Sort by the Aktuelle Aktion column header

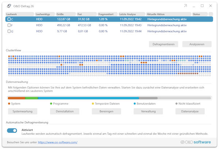[169, 14]
